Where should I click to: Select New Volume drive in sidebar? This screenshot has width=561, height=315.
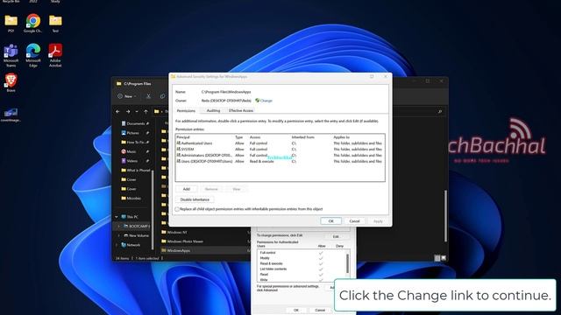(137, 235)
